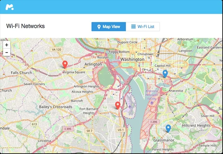
Task: Click the I 395 highway shield
Action: (x=68, y=129)
